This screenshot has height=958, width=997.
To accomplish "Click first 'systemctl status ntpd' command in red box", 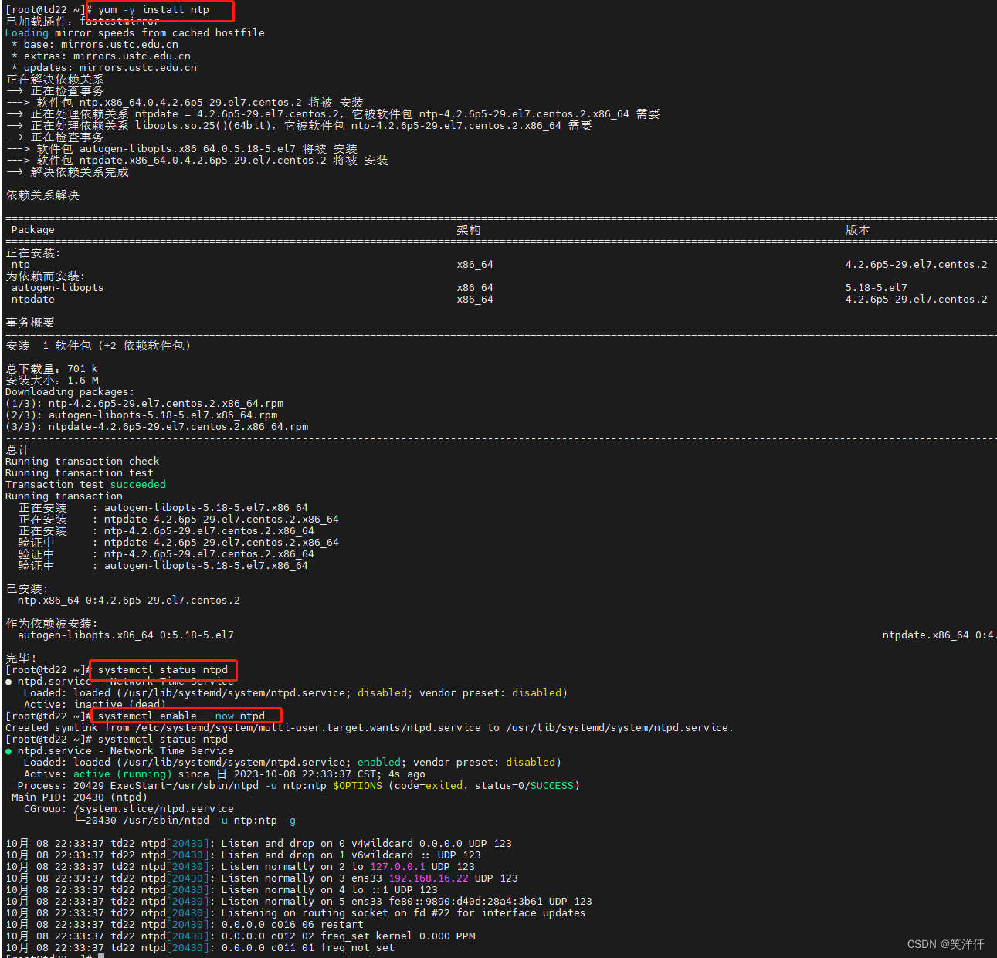I will pyautogui.click(x=163, y=670).
